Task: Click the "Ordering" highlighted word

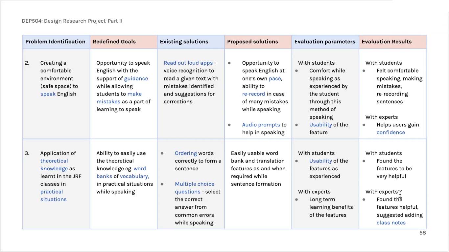Action: (x=186, y=153)
